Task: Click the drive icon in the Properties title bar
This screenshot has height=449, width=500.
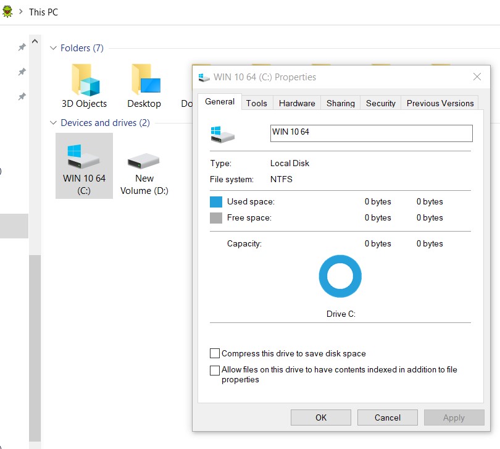Action: [x=204, y=77]
